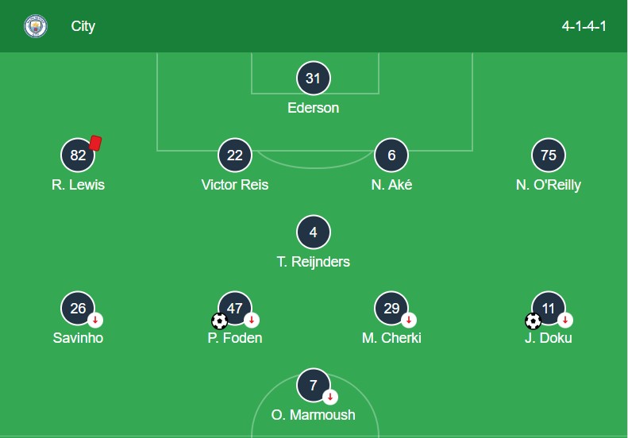Select the number 6 badge for Aké
The width and height of the screenshot is (628, 438).
[x=391, y=155]
